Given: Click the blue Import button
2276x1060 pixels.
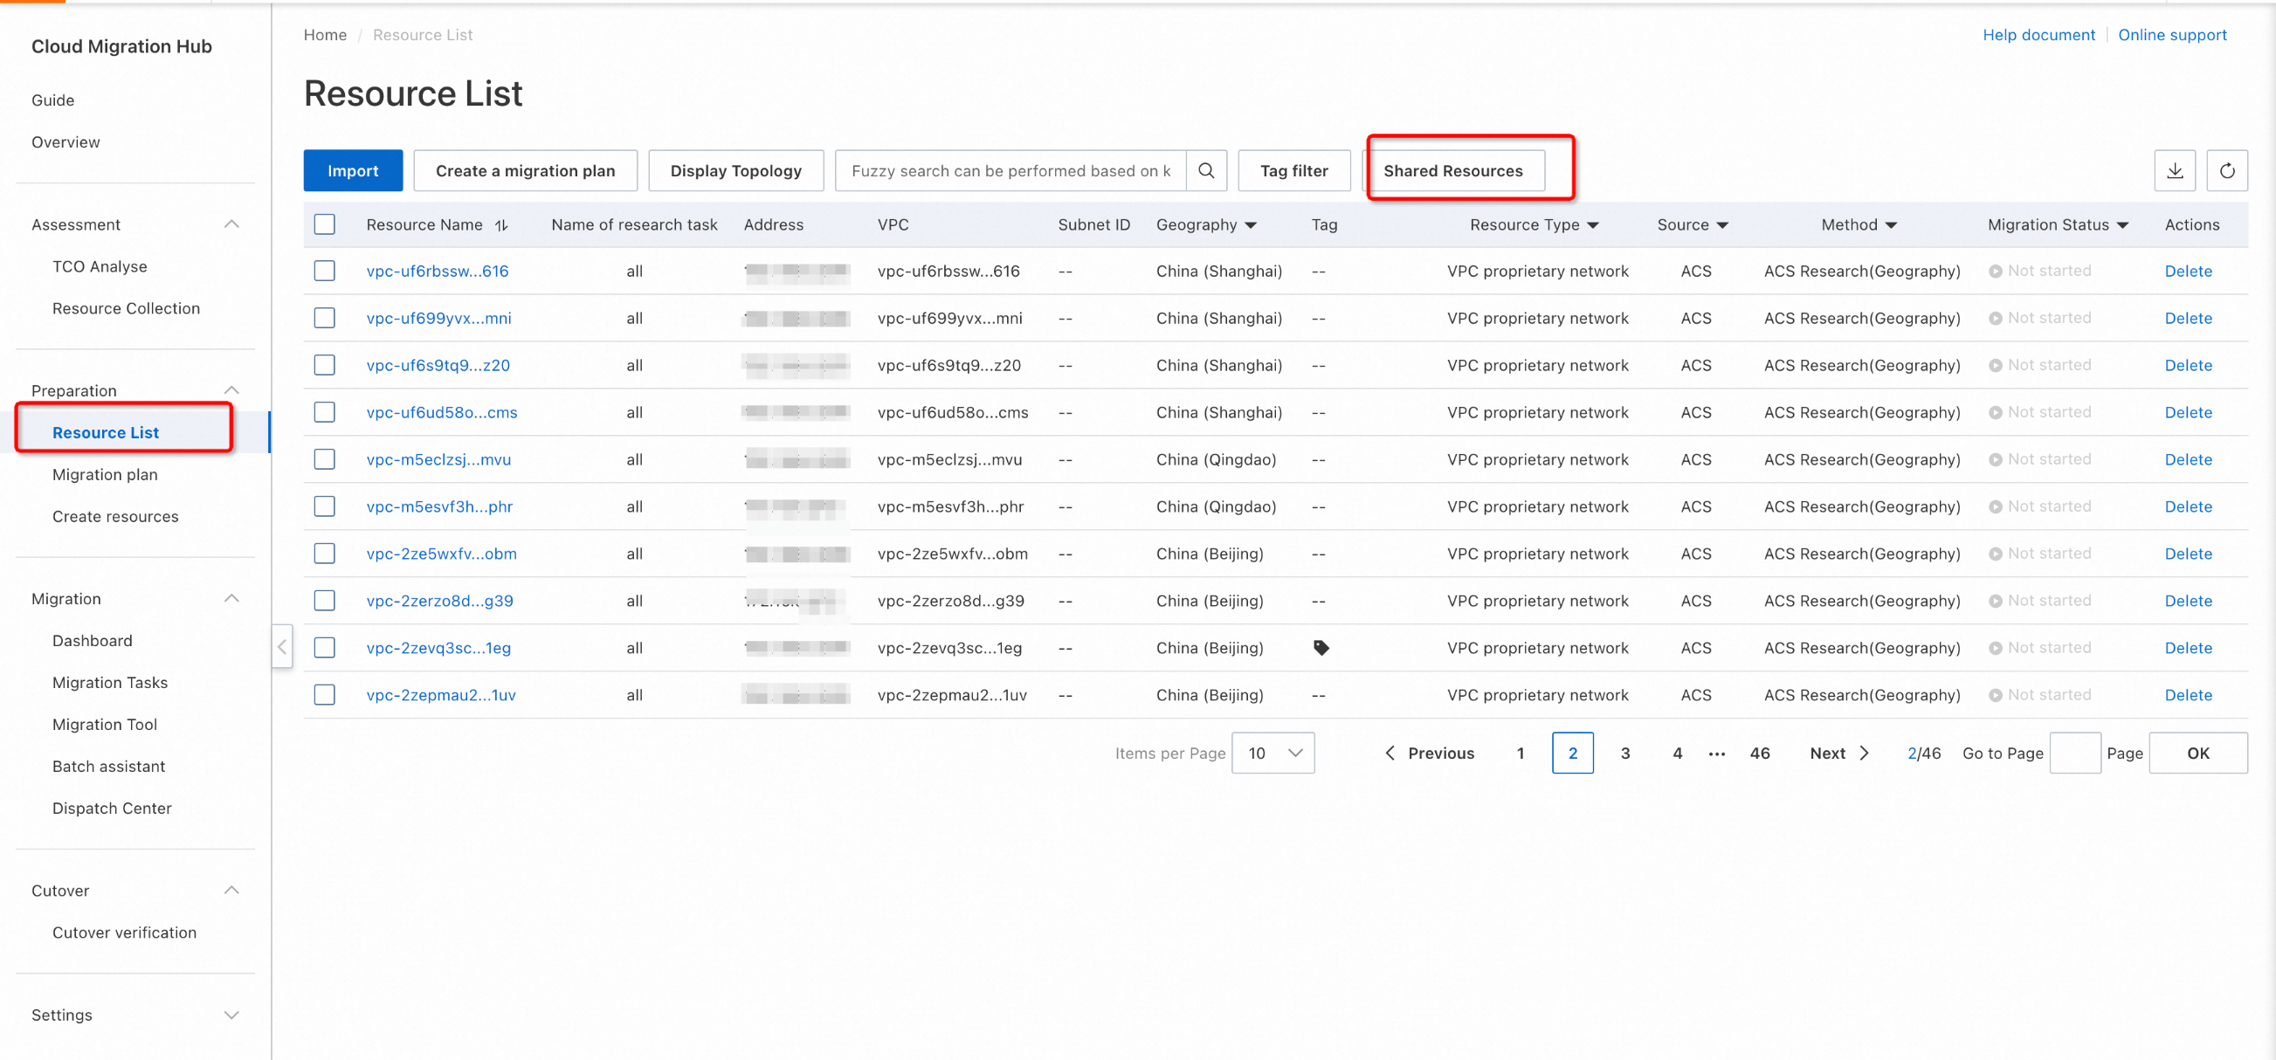Looking at the screenshot, I should pos(353,170).
